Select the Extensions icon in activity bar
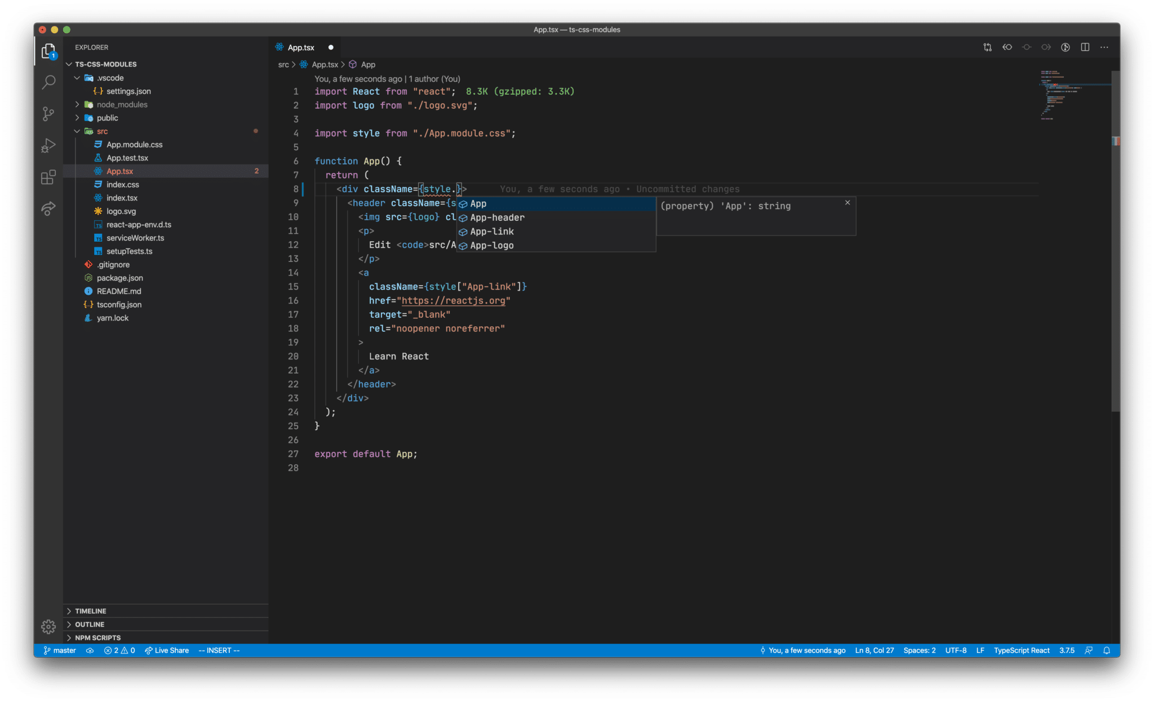The image size is (1154, 702). click(x=47, y=176)
